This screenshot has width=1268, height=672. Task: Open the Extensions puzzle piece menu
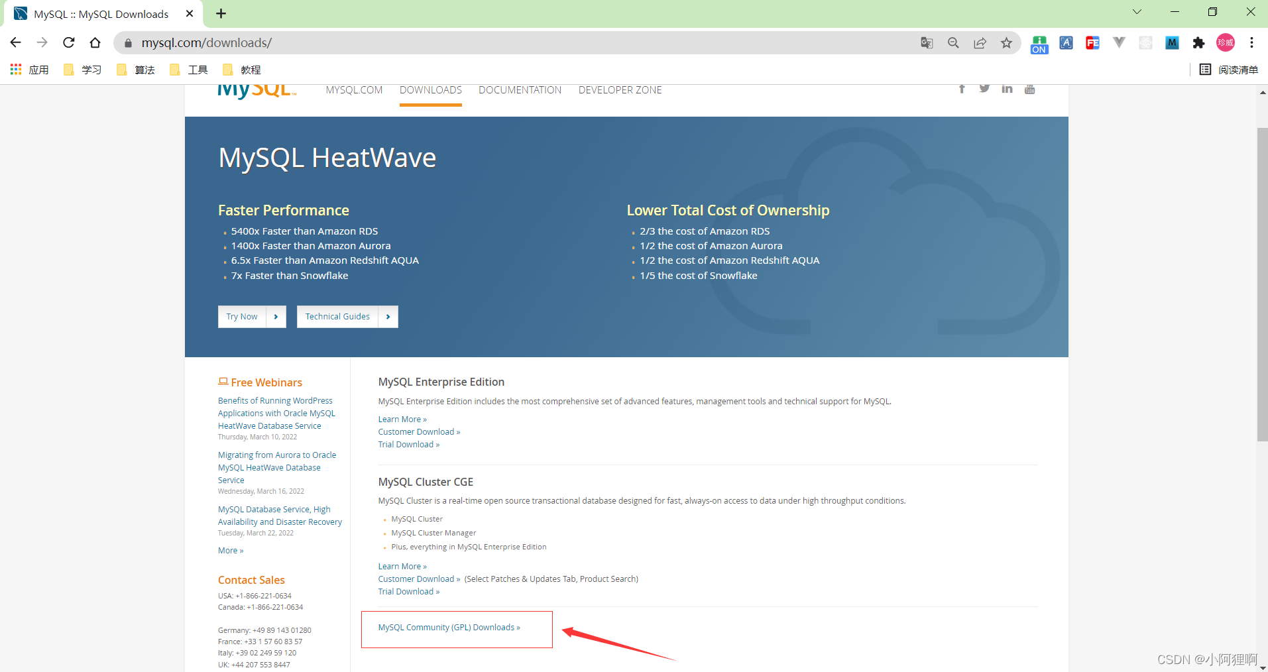click(1198, 43)
